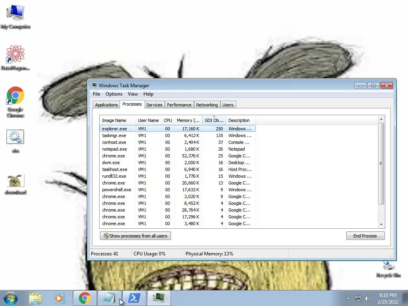This screenshot has width=408, height=306.
Task: Click the process list scrollbar thumb
Action: (381, 163)
